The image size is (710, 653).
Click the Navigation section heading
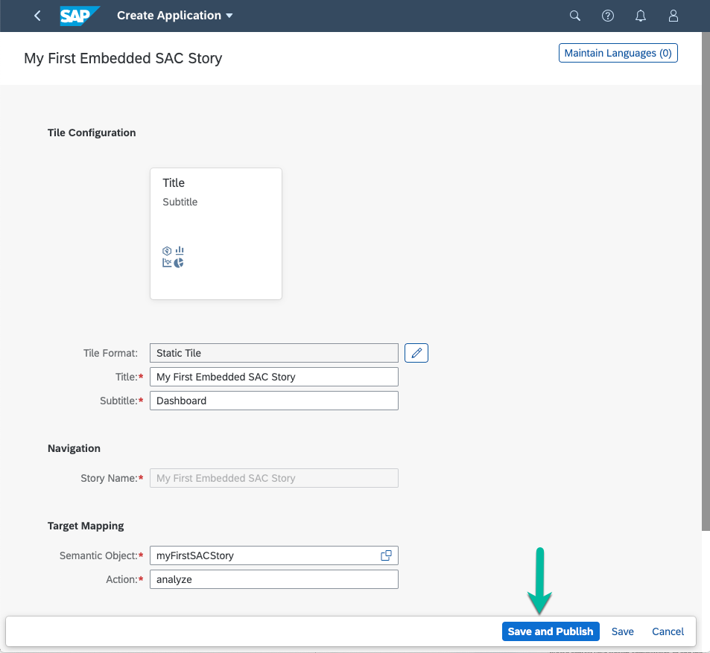(x=74, y=448)
